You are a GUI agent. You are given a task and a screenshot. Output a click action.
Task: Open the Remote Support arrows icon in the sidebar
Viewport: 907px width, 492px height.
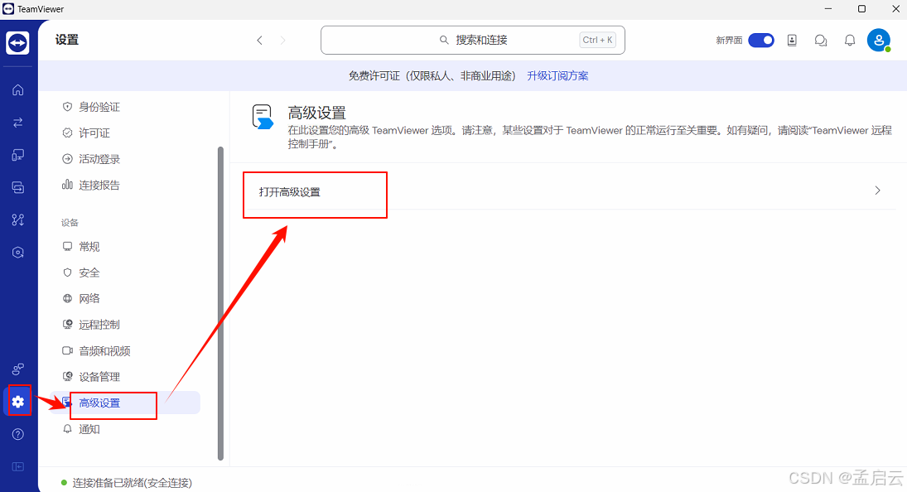coord(18,122)
